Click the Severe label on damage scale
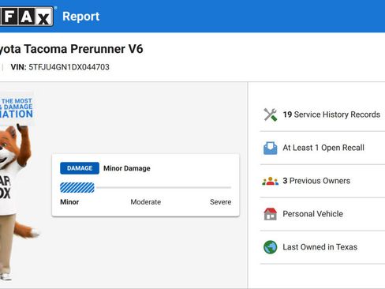 coord(221,202)
